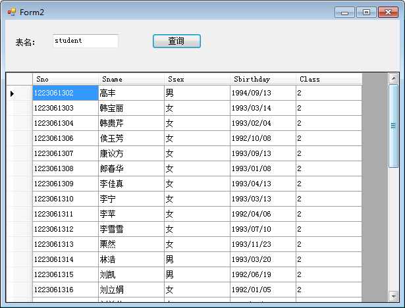The image size is (405, 308).
Task: Click the scrollbar down arrow
Action: click(x=394, y=296)
